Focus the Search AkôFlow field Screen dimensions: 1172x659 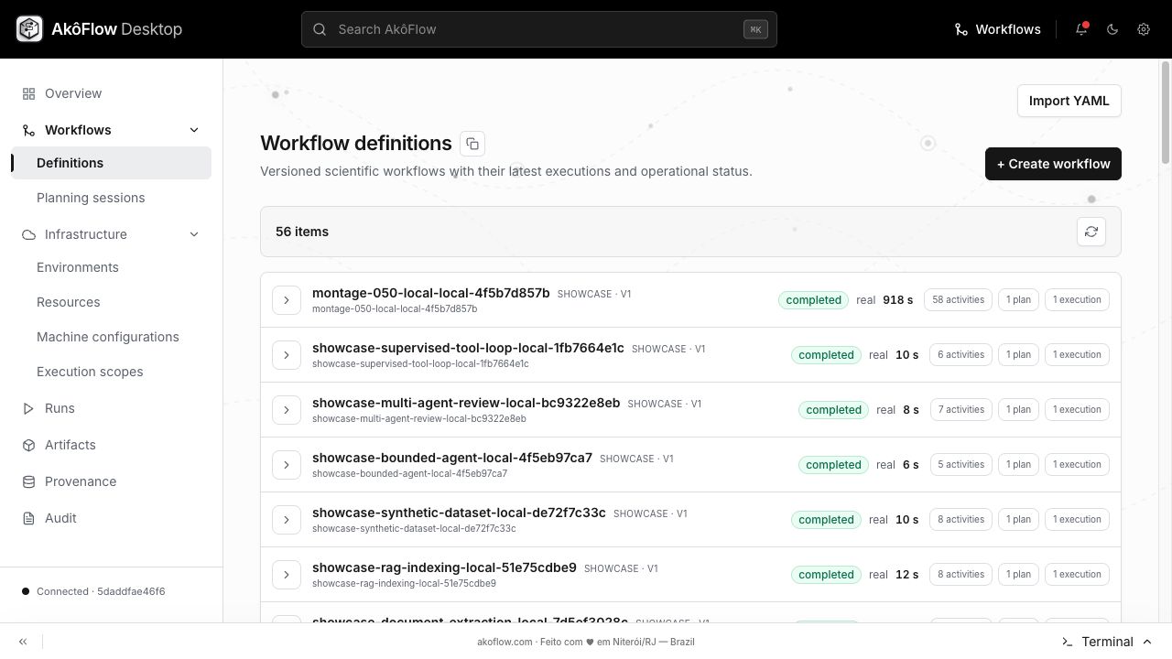pyautogui.click(x=539, y=29)
